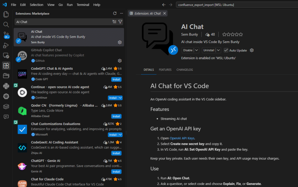Click the Sem Bunly publisher link

click(189, 34)
